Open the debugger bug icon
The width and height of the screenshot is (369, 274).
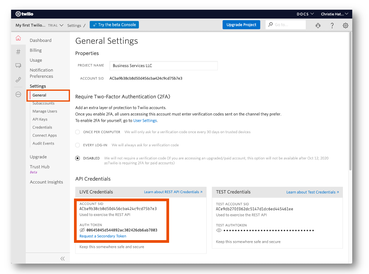pyautogui.click(x=318, y=25)
